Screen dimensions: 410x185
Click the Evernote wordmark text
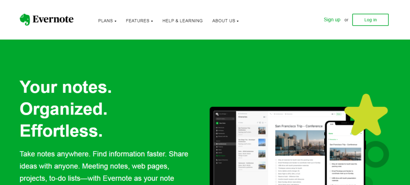(x=53, y=20)
